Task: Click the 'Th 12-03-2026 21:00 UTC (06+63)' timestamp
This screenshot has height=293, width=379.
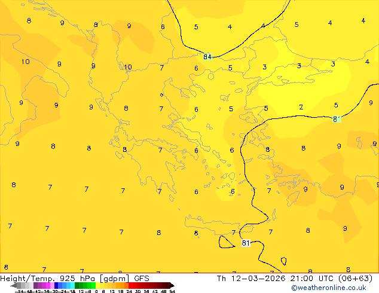Action: point(294,279)
